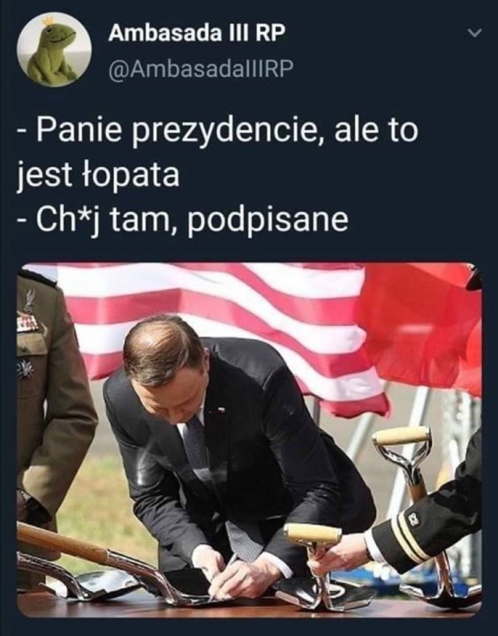498x636 pixels.
Task: Click the medals on the green military uniform
Action: [27, 323]
